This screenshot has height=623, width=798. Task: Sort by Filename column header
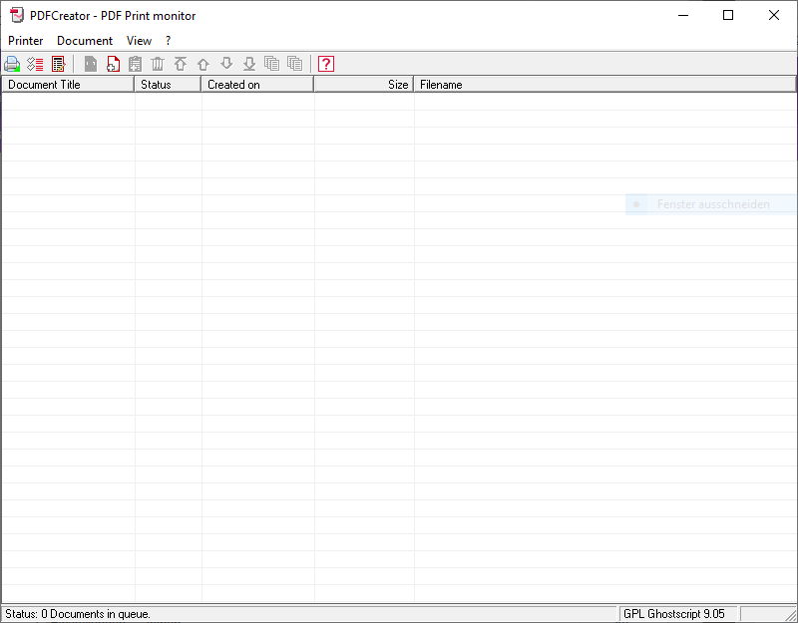[604, 85]
